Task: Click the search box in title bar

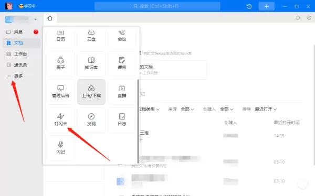Action: click(157, 6)
